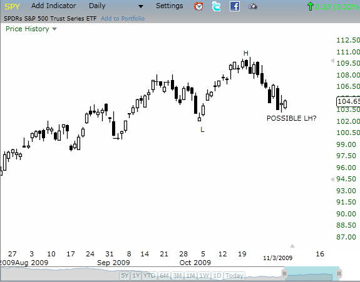Select the YTD range button
This screenshot has height=282, width=360.
(149, 275)
